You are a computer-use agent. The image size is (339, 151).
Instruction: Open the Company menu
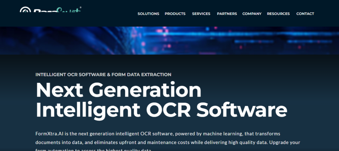pos(252,14)
